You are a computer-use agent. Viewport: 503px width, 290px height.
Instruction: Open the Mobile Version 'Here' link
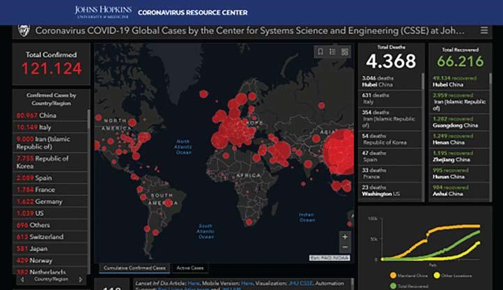pyautogui.click(x=247, y=283)
